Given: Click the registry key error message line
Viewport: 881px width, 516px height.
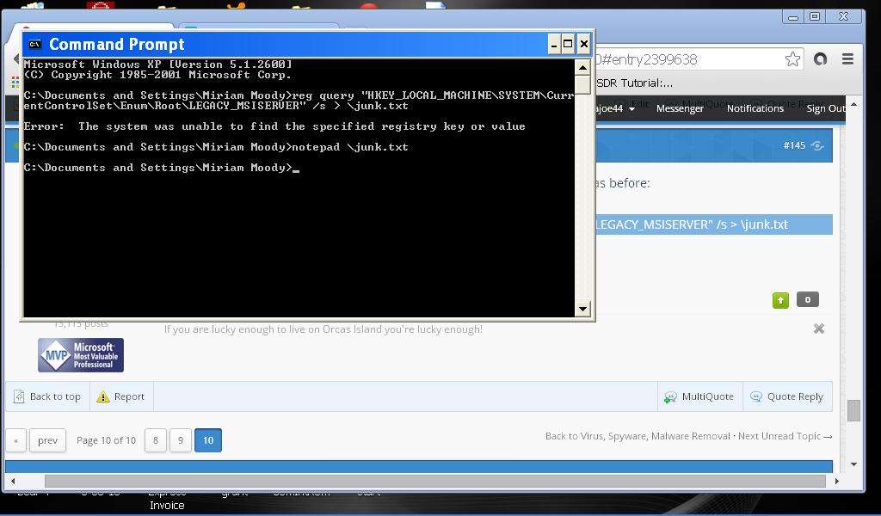Looking at the screenshot, I should coord(274,126).
